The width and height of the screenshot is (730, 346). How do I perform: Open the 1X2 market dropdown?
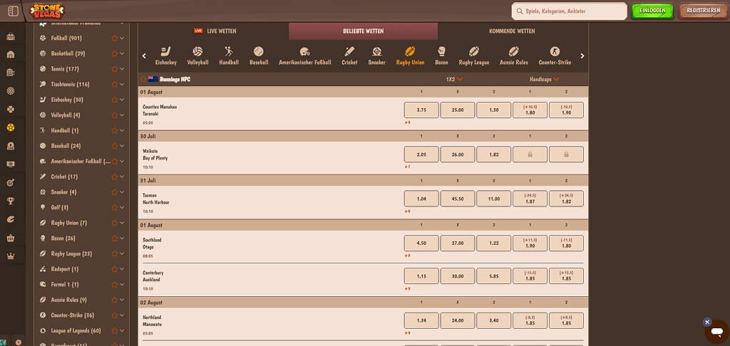pos(454,79)
